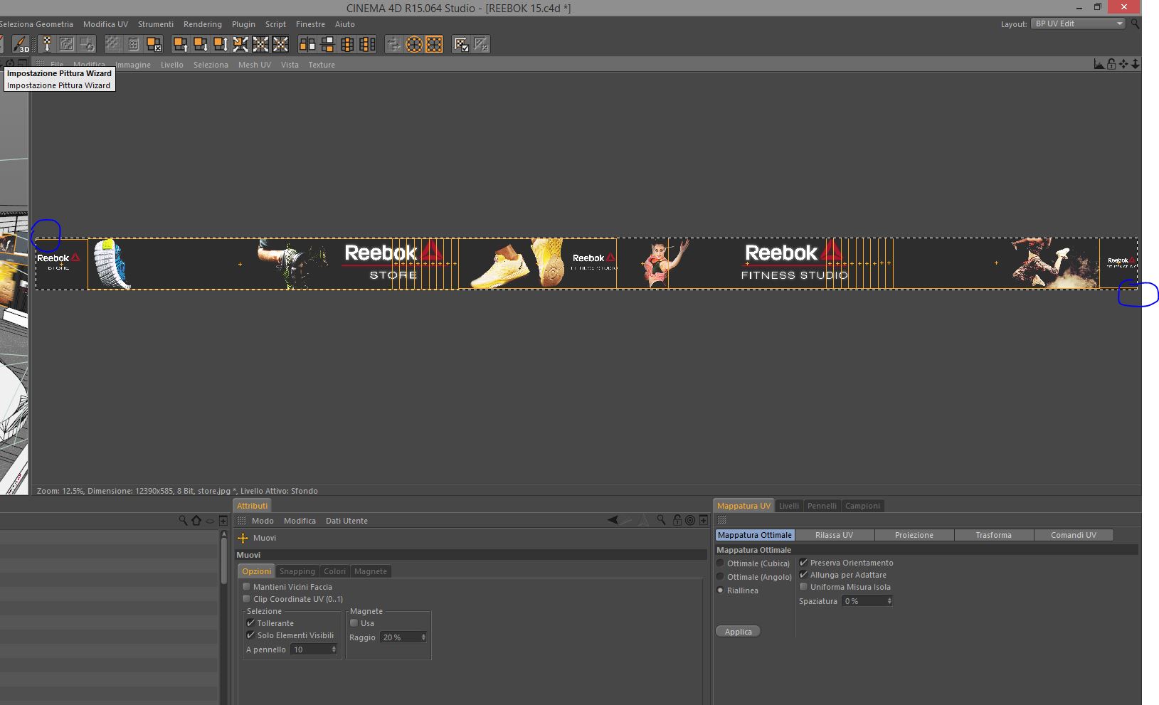Click the stacked blocks UV align icon
This screenshot has height=705, width=1159.
click(327, 45)
